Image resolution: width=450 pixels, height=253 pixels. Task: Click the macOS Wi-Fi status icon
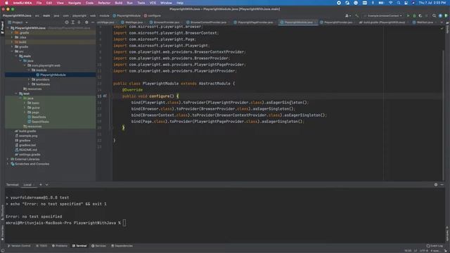[390, 3]
